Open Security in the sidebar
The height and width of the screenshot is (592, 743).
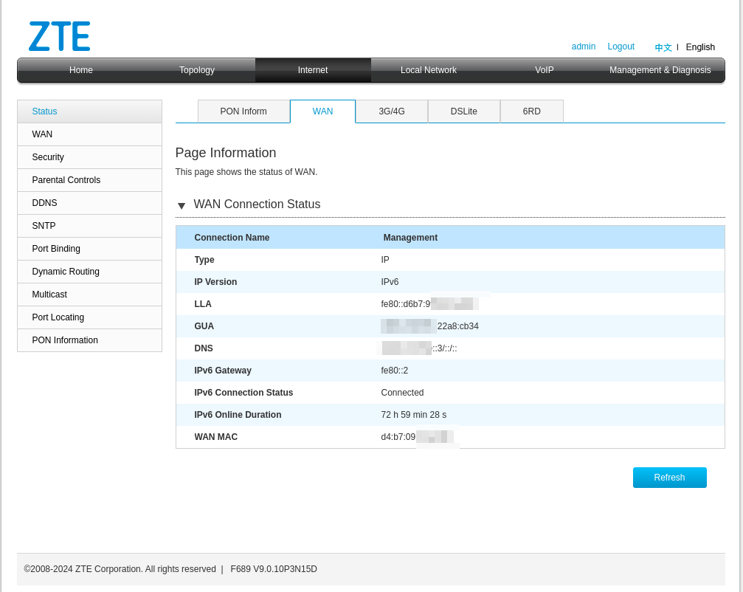click(48, 157)
